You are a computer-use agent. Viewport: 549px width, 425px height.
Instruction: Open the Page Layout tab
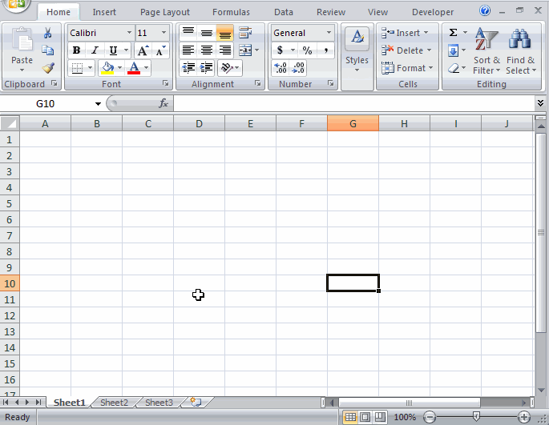coord(165,12)
